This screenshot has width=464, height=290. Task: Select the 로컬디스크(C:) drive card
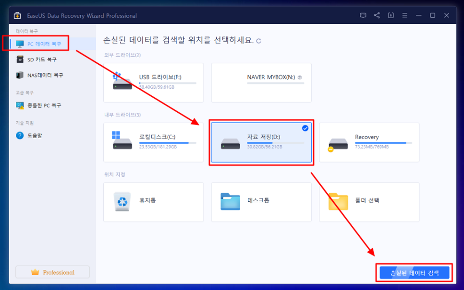[x=153, y=142]
